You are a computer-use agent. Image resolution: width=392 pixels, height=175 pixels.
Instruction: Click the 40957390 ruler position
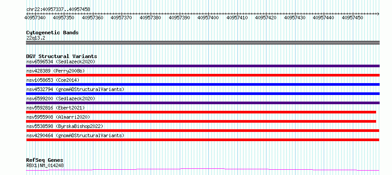pos(180,18)
